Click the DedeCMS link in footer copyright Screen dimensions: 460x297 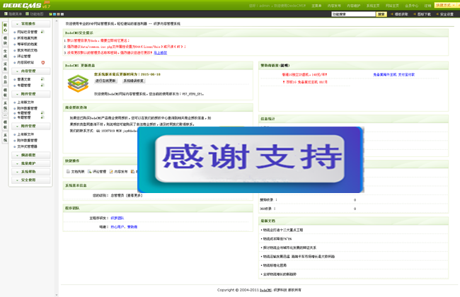click(265, 290)
